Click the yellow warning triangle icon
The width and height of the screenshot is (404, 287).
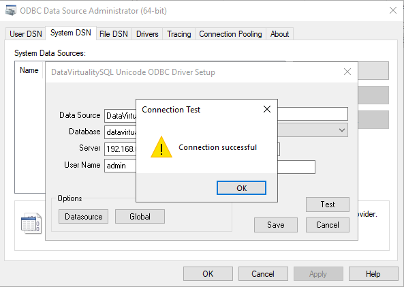[161, 147]
